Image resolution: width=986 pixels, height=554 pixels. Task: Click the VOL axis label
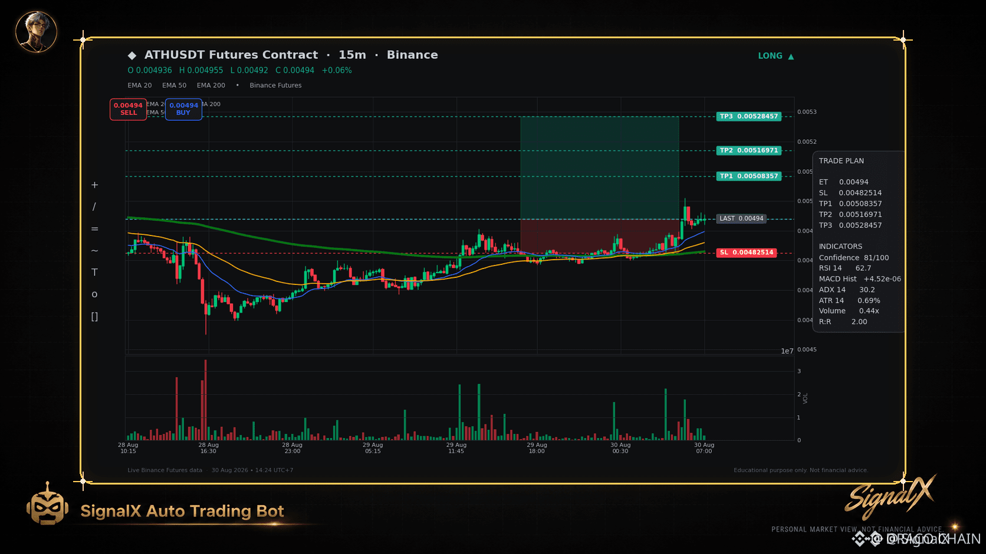806,399
